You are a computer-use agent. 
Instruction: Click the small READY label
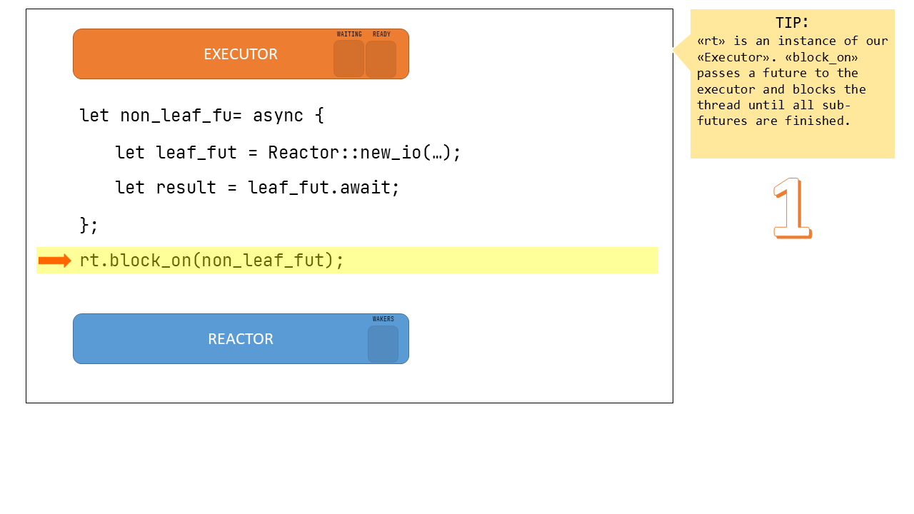click(x=381, y=34)
